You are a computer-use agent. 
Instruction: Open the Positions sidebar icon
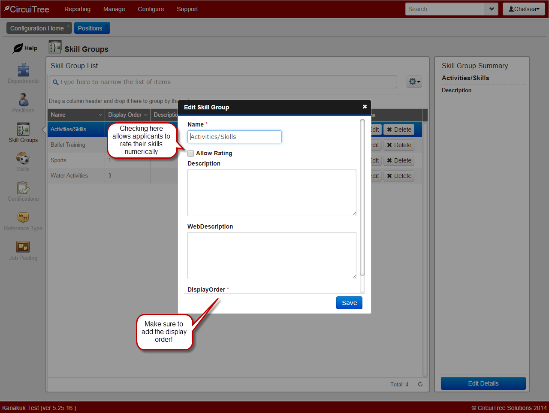[23, 100]
